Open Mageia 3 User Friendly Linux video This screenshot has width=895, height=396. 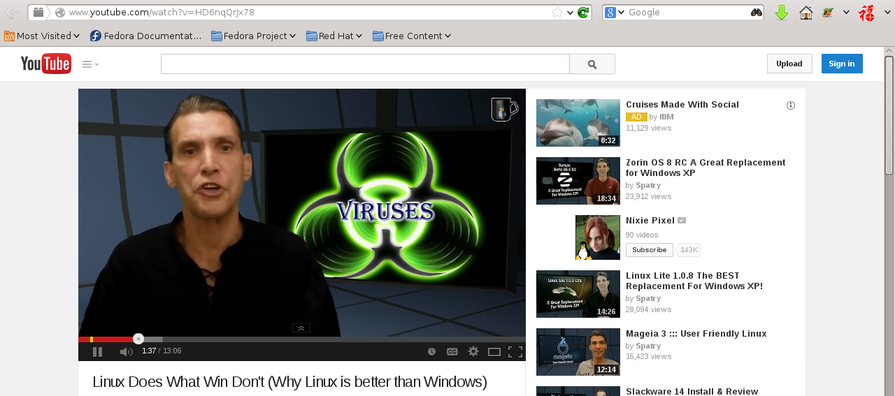[696, 334]
